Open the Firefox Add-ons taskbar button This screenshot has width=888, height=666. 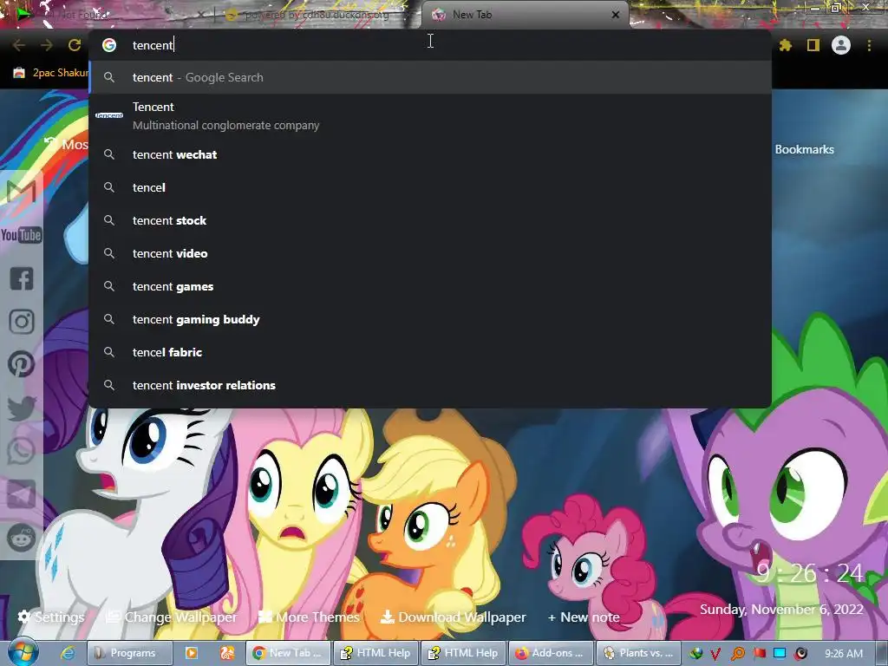click(x=551, y=653)
